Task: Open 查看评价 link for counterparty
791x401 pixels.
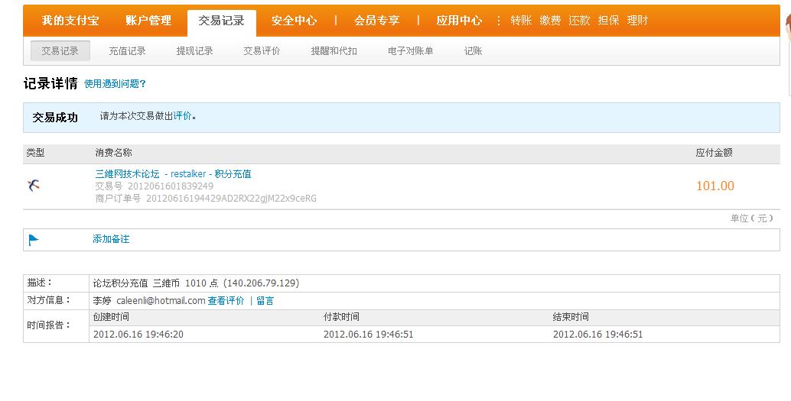Action: tap(226, 301)
